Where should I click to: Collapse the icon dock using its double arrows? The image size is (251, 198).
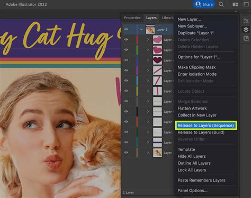click(248, 12)
